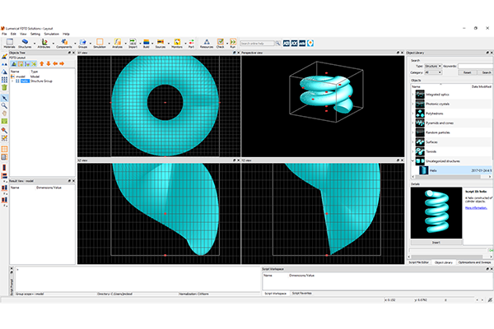
Task: Click the Attributes toolbar icon
Action: coord(44,42)
